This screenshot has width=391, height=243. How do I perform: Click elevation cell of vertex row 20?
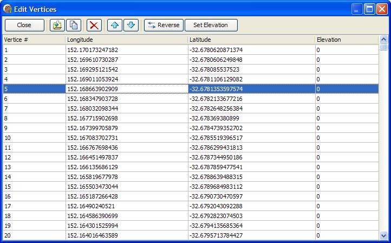(x=347, y=235)
